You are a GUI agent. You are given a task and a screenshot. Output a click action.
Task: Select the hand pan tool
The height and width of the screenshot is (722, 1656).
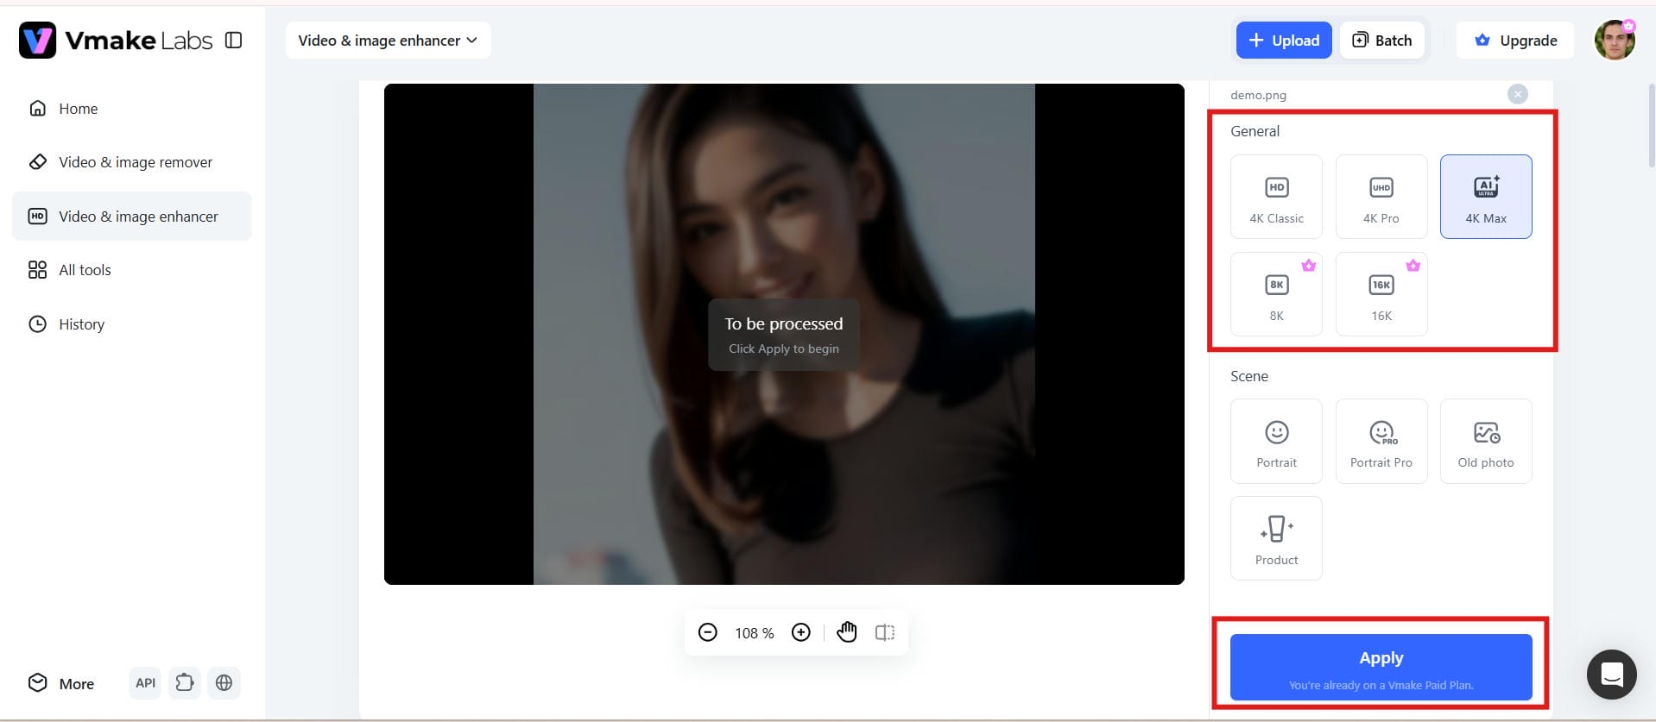(847, 632)
